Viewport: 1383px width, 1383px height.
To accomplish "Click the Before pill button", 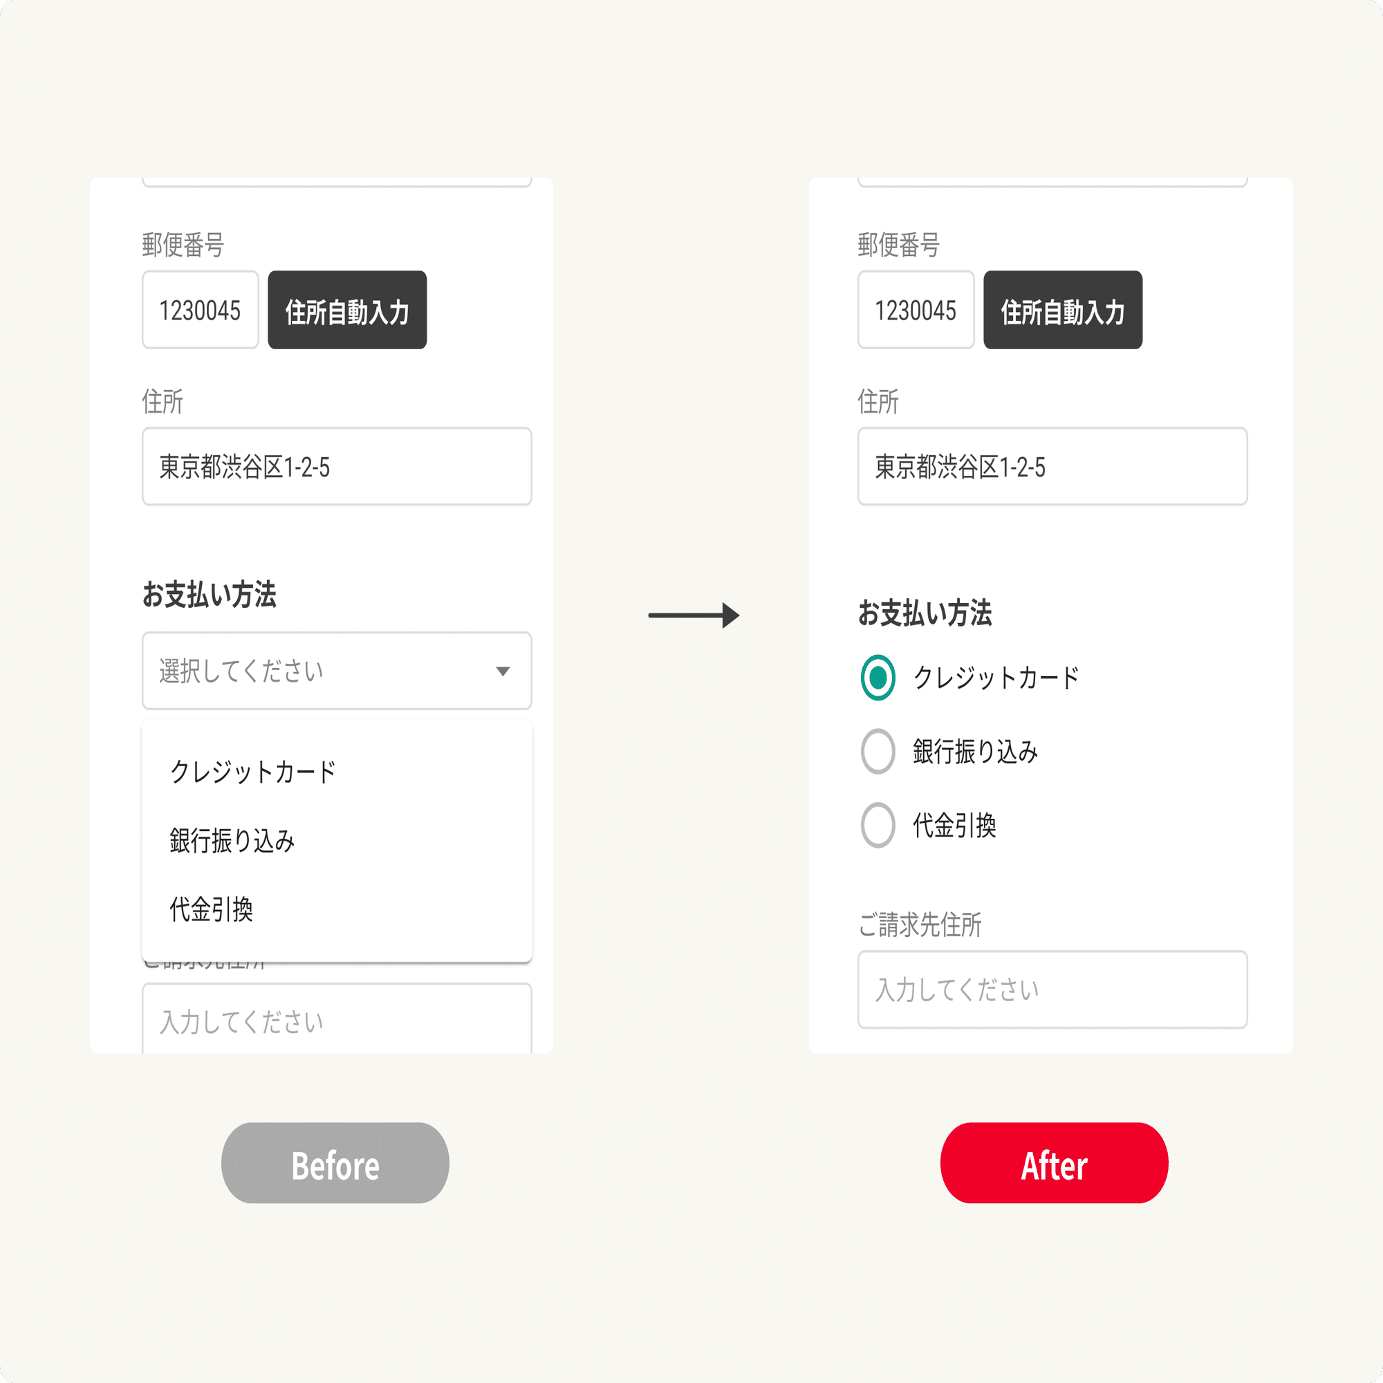I will pyautogui.click(x=335, y=1163).
